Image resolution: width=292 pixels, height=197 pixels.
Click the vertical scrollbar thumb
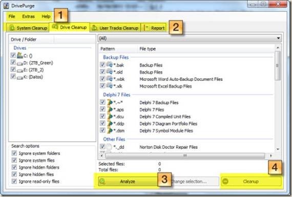tap(278, 65)
